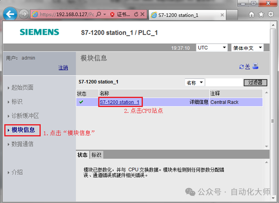
Task: Open 起始页面 in the navigation
Action: 22,87
